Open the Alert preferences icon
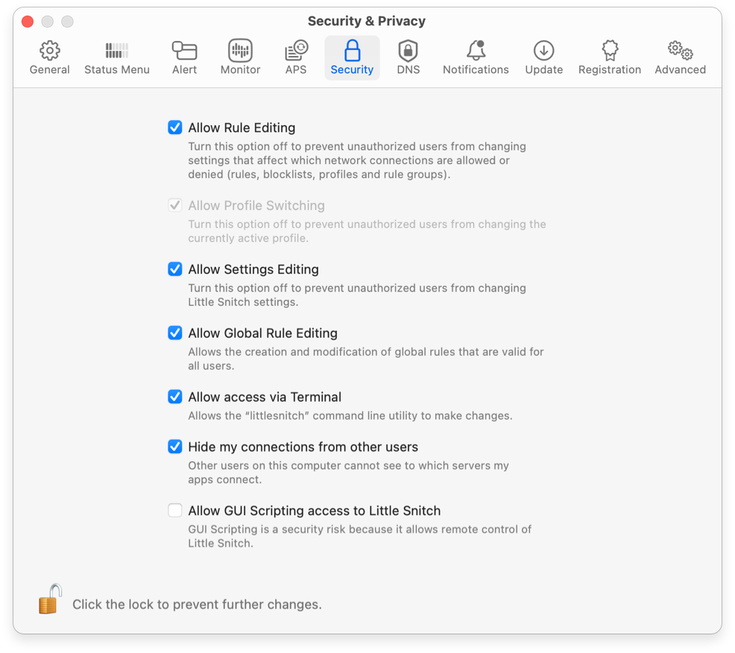This screenshot has height=653, width=735. point(184,51)
